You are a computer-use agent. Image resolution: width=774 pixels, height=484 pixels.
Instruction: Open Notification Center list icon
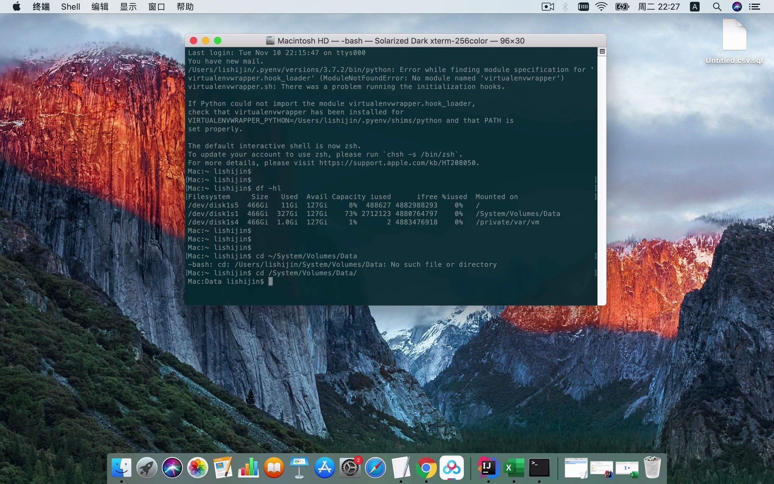[x=755, y=7]
